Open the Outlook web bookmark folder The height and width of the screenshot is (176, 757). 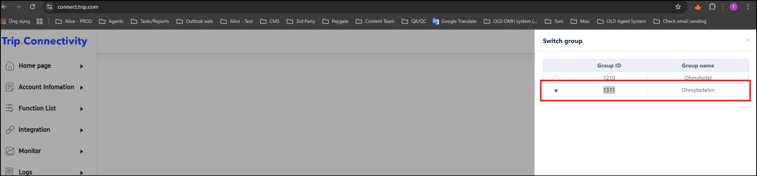(x=195, y=21)
